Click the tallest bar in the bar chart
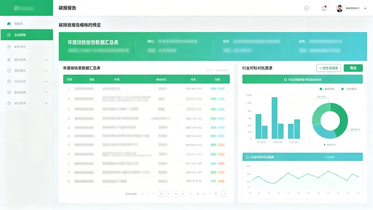Viewport: 373px width, 210px height. [275, 118]
